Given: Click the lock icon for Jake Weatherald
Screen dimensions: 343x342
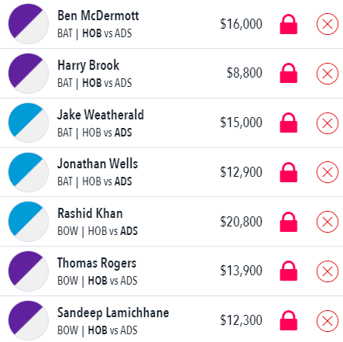Looking at the screenshot, I should tap(289, 123).
